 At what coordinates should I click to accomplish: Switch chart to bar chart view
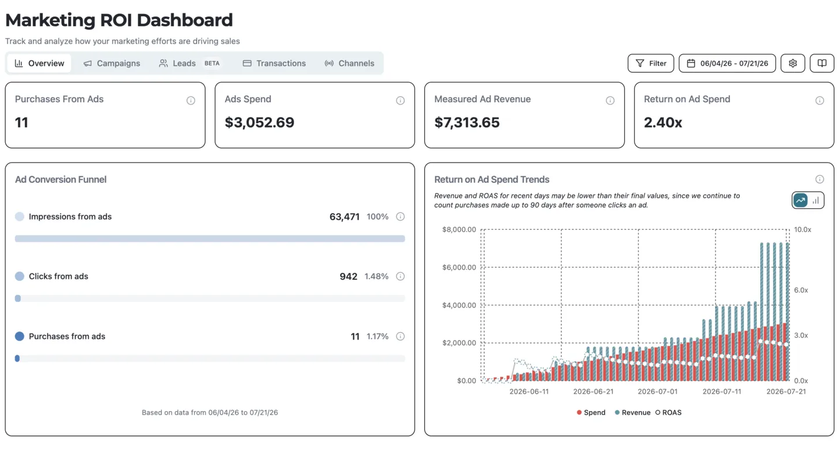coord(815,200)
